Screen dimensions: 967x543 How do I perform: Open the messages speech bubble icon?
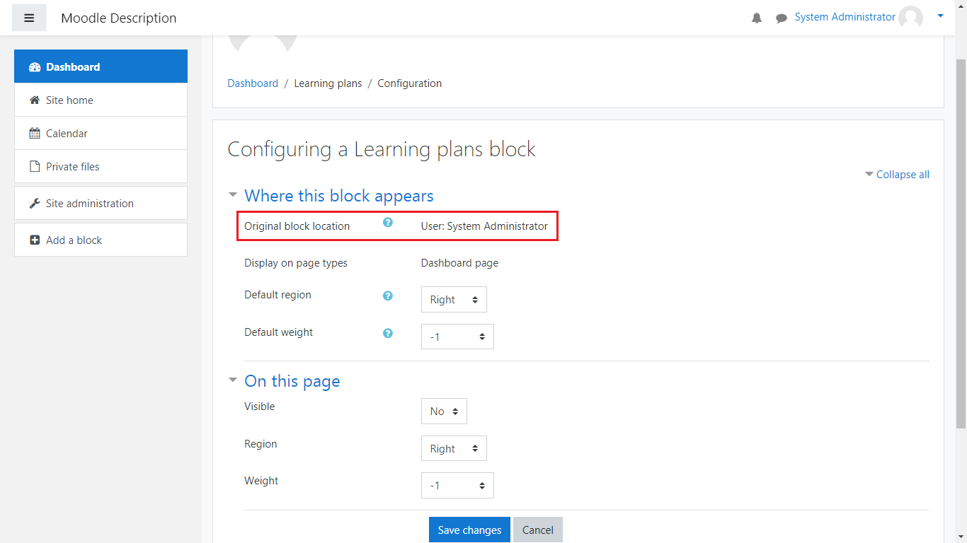click(x=781, y=18)
